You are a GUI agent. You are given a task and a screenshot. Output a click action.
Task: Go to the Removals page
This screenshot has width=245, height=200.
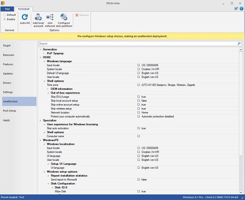pyautogui.click(x=8, y=55)
